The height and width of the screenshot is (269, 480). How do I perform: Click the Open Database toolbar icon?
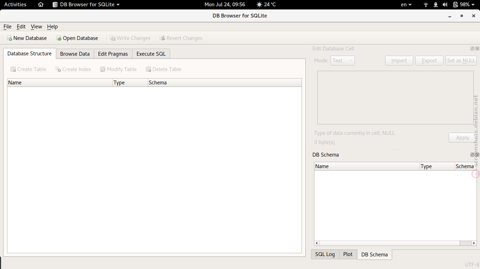[x=59, y=38]
